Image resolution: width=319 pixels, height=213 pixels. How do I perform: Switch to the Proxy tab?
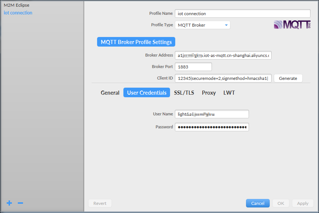[209, 93]
